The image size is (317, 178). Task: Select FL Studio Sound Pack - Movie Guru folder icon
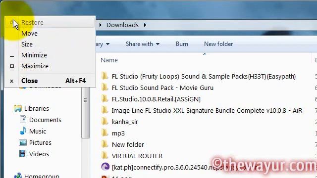click(105, 87)
